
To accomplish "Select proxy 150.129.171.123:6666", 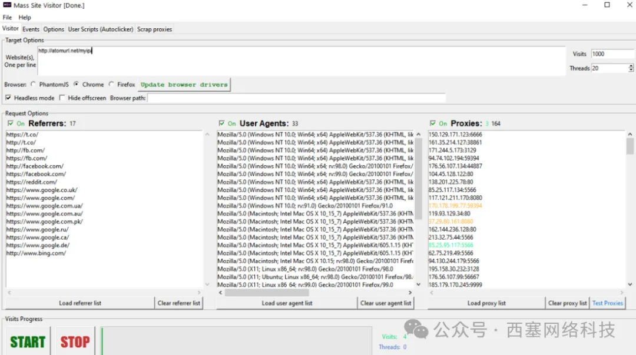I will [455, 135].
